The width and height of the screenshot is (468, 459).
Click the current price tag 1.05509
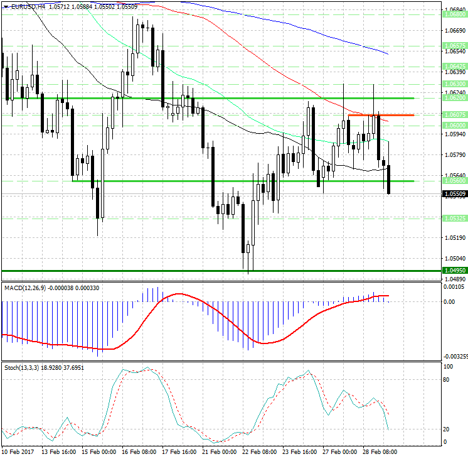click(455, 193)
